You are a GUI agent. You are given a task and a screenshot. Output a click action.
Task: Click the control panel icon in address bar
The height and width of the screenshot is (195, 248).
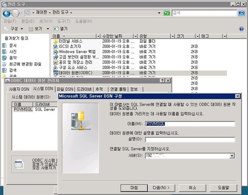click(x=28, y=13)
